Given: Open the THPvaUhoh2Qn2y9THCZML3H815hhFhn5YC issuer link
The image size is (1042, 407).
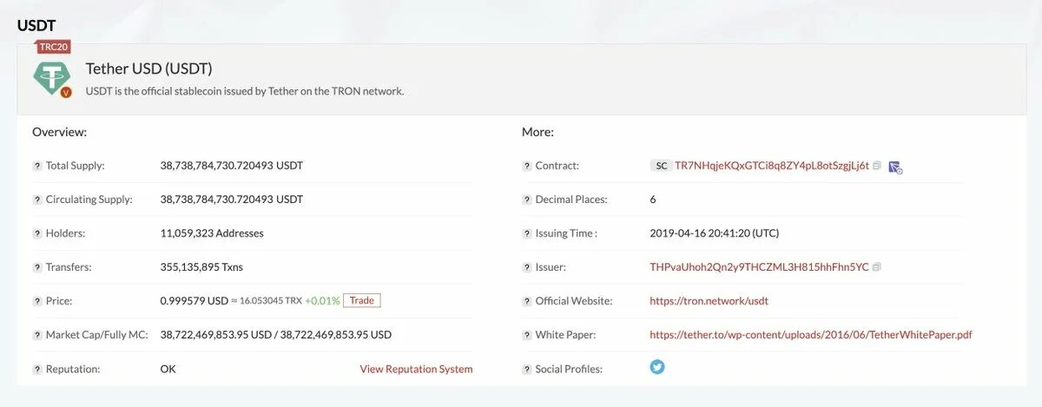Looking at the screenshot, I should tap(759, 267).
